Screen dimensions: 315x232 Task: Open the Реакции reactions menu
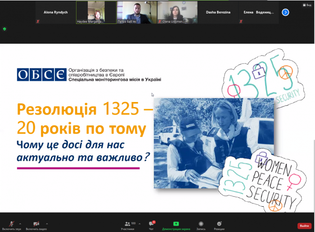(x=219, y=224)
